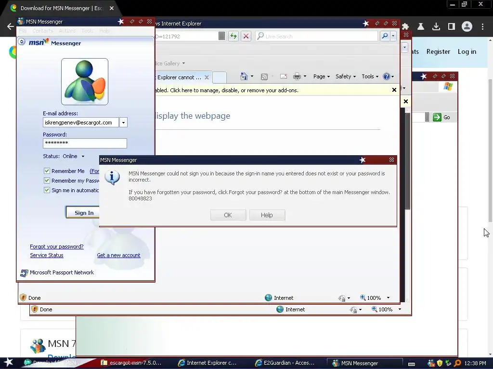Open the Safety menu in Internet Explorer
The image size is (493, 369).
click(x=346, y=76)
